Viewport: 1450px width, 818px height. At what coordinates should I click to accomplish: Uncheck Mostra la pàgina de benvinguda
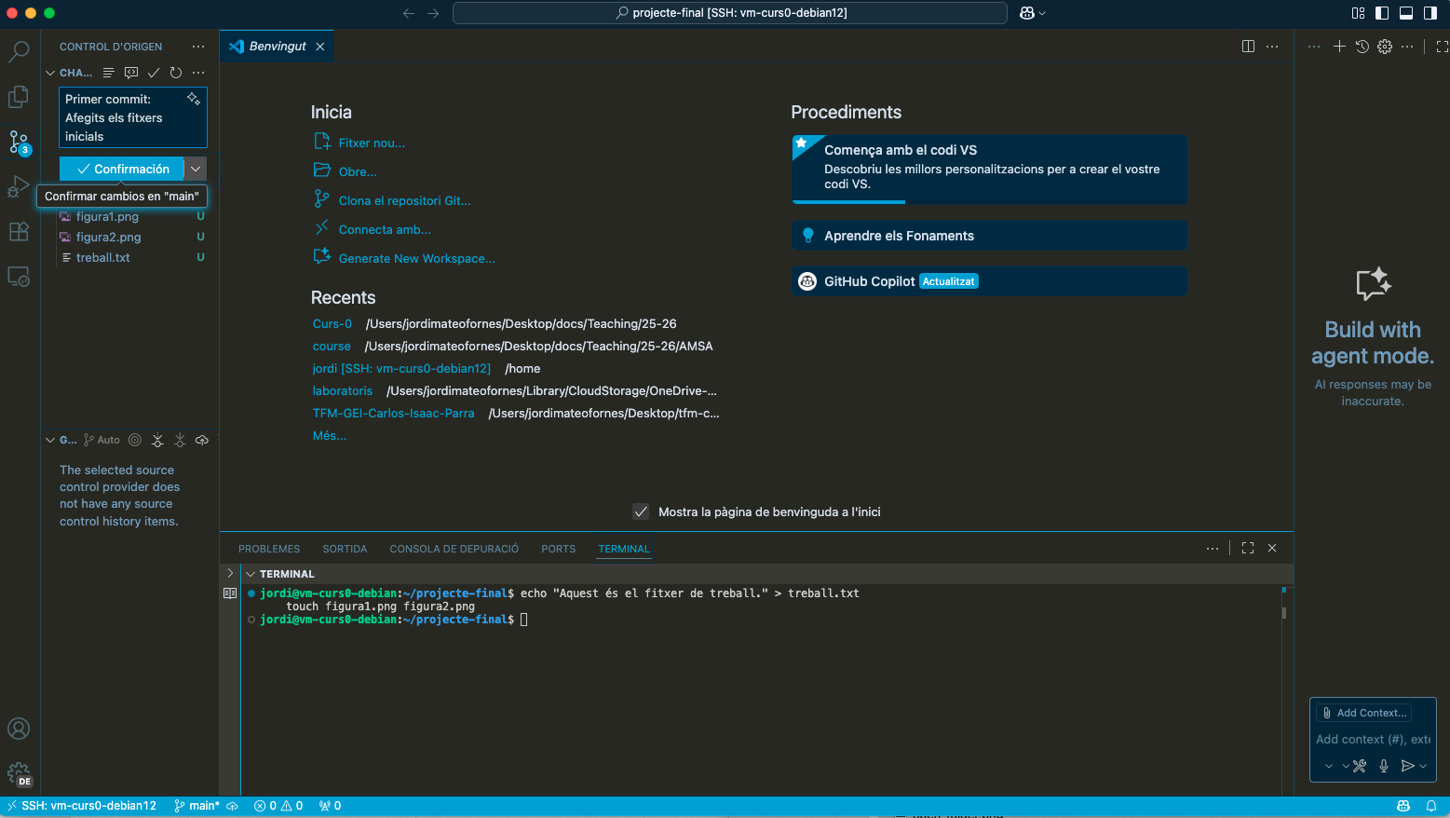(x=641, y=511)
